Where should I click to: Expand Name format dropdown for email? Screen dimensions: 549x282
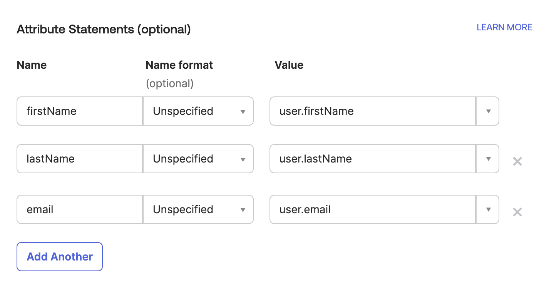tap(198, 209)
